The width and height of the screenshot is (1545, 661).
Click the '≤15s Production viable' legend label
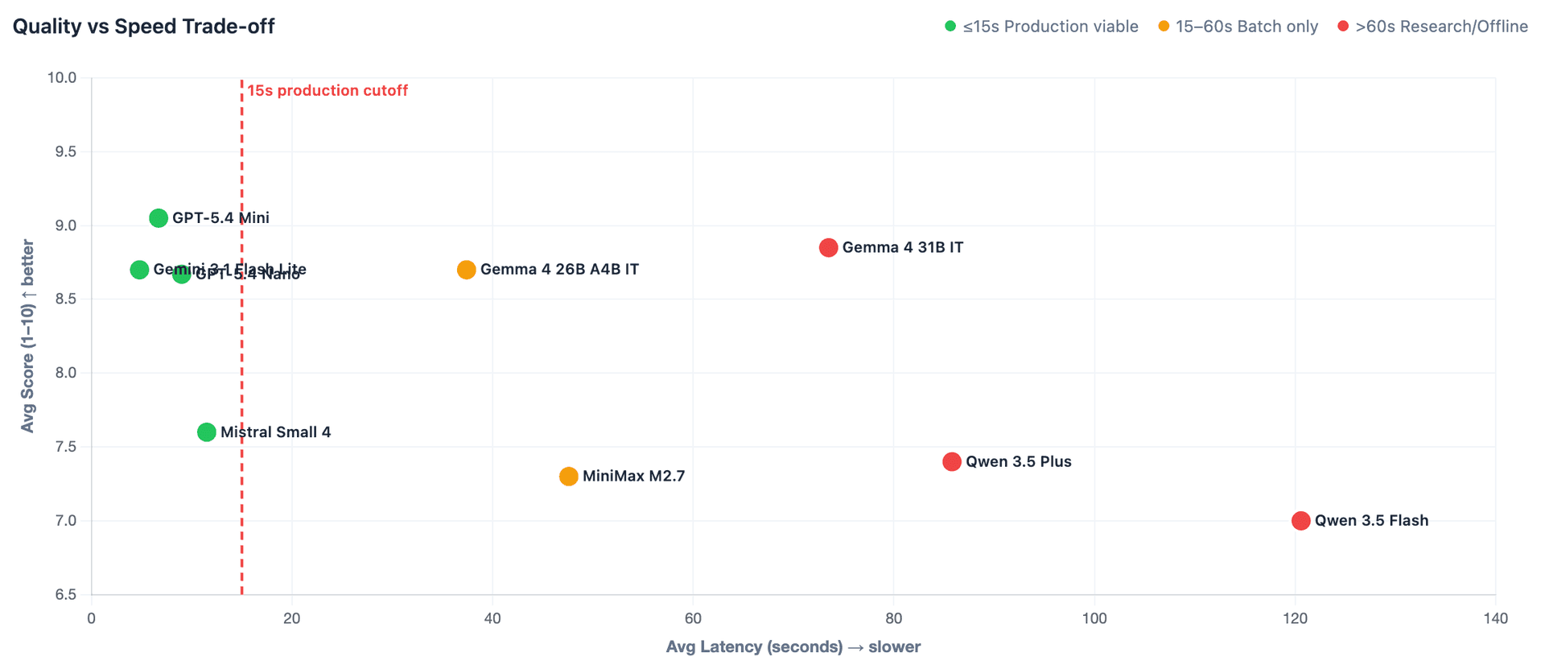point(1050,27)
